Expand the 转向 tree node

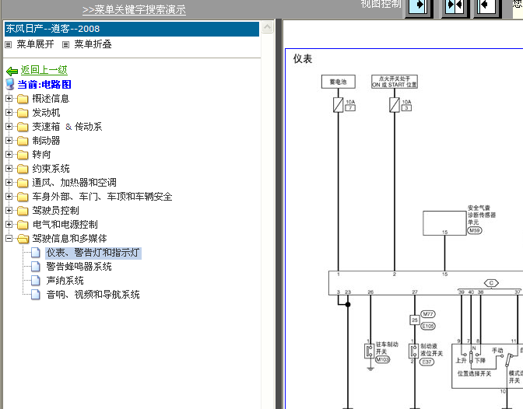[x=9, y=155]
